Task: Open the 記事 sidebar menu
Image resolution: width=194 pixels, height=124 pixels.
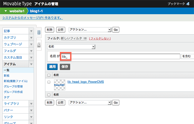Action: [16, 31]
